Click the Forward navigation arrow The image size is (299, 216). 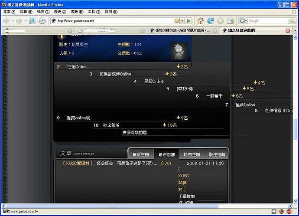tap(19, 21)
